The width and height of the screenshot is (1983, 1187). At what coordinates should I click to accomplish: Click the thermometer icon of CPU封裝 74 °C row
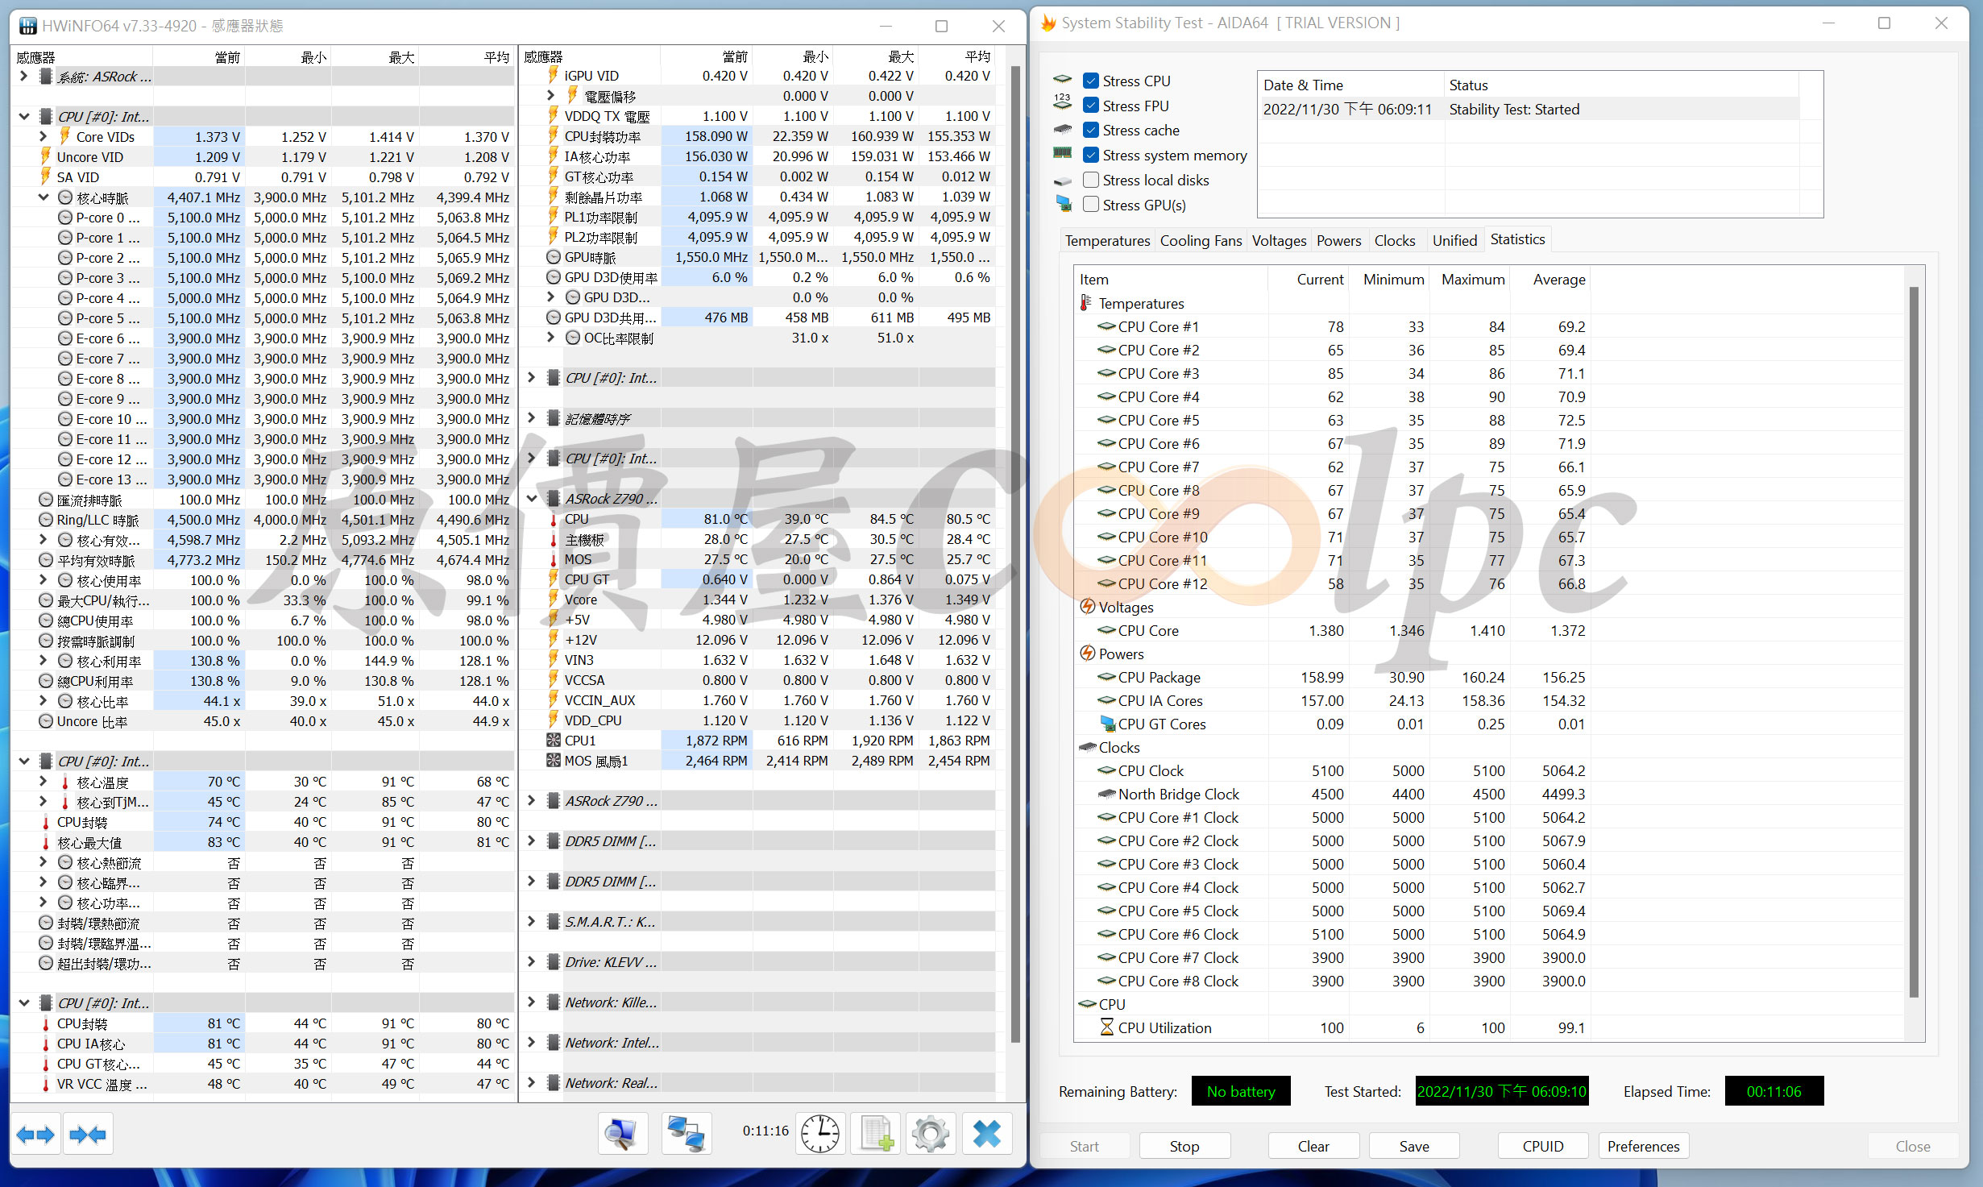(x=46, y=822)
